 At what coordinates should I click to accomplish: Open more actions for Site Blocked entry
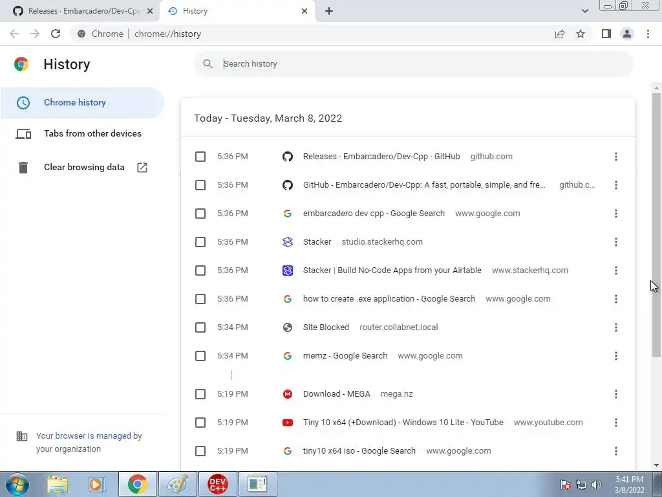pos(616,327)
